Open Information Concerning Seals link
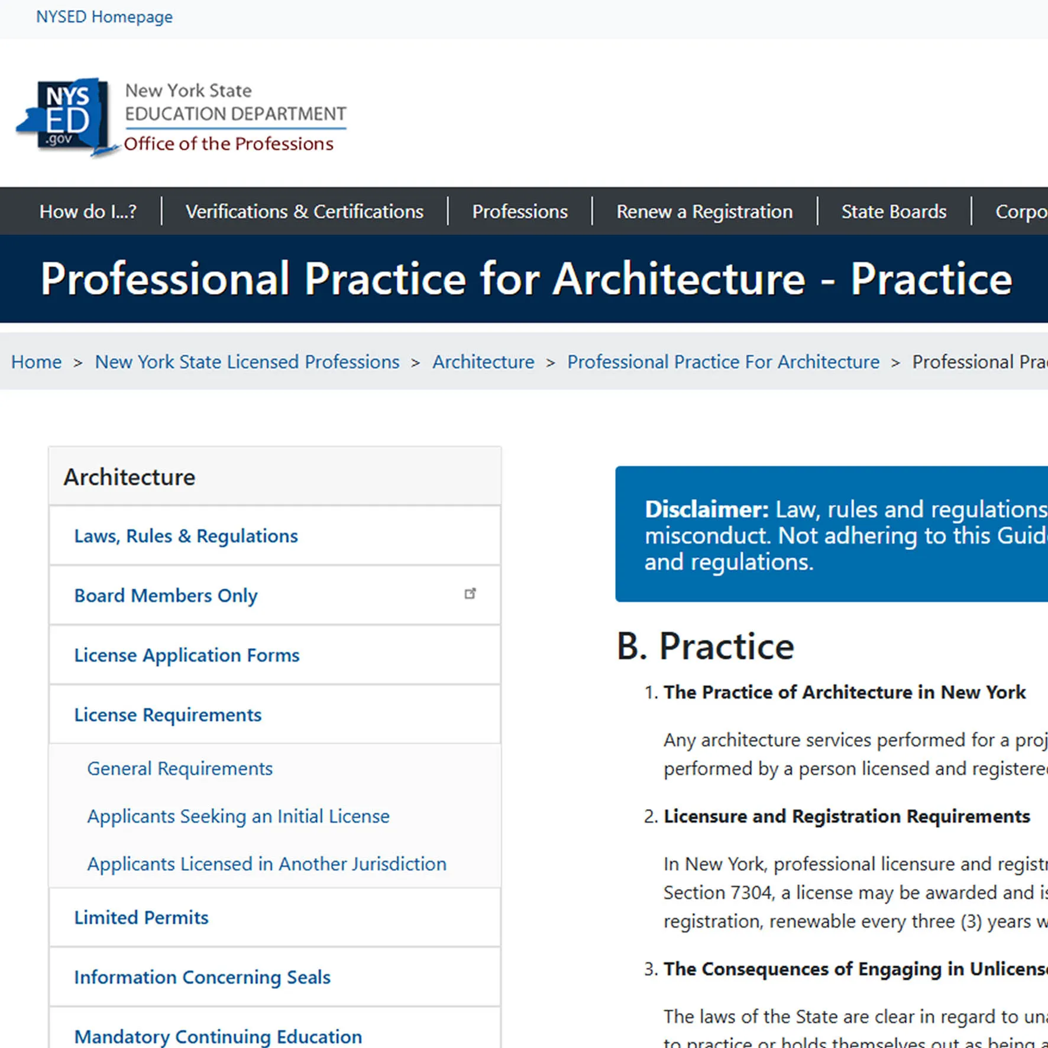This screenshot has width=1048, height=1048. [275, 977]
